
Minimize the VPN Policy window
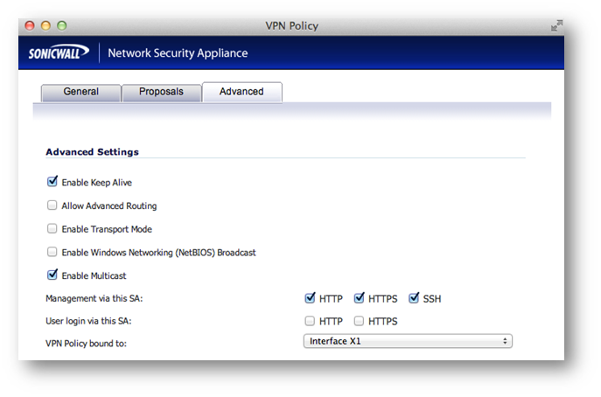click(45, 26)
